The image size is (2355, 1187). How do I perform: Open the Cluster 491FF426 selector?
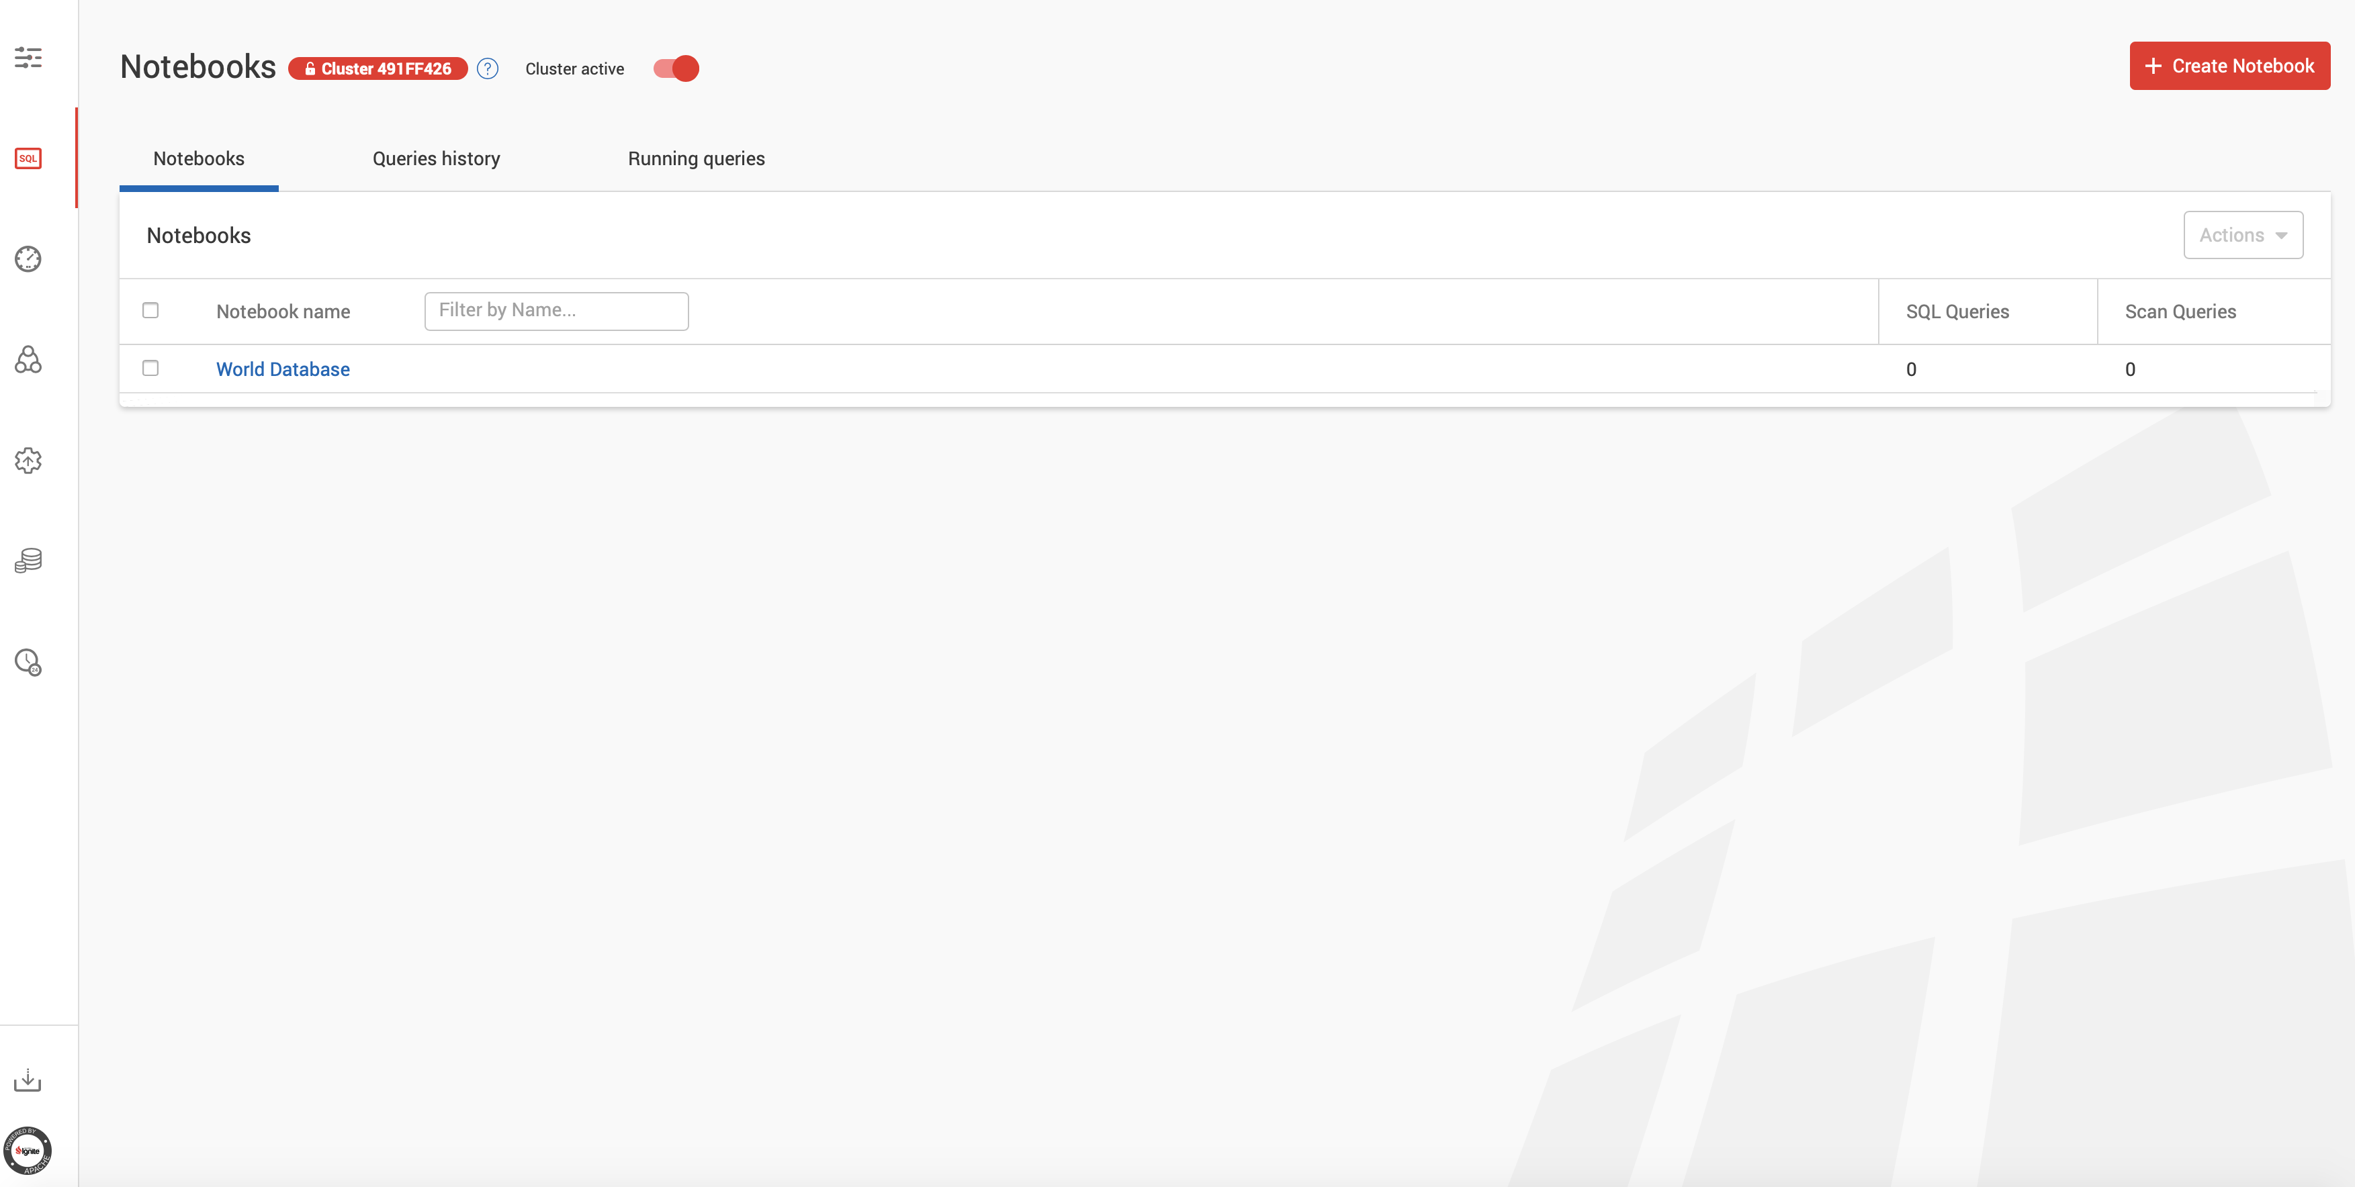click(378, 68)
